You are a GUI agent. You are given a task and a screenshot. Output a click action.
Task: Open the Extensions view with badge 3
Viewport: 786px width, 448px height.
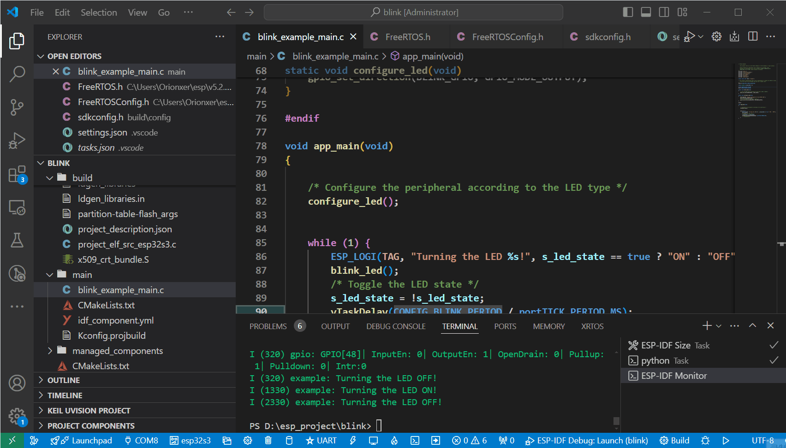[x=17, y=174]
